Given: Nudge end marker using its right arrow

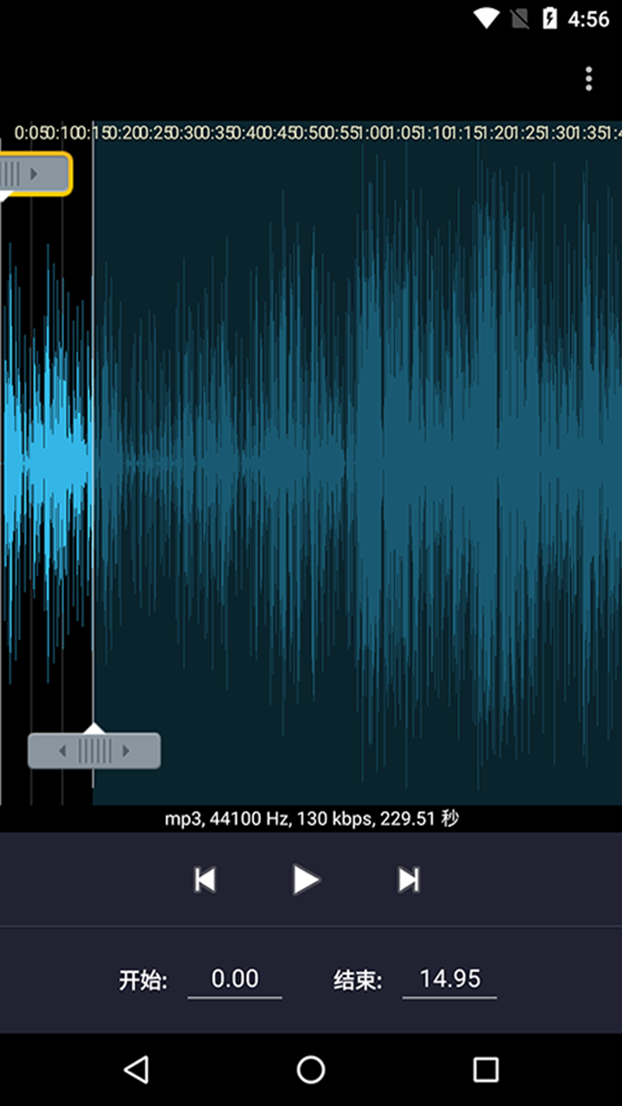Looking at the screenshot, I should pos(127,751).
